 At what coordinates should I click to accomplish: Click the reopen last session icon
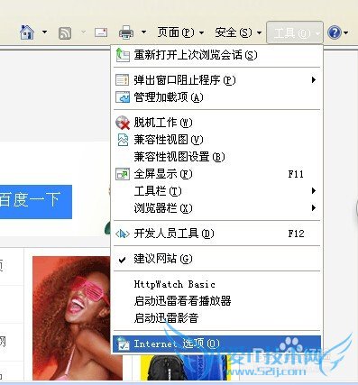click(x=123, y=55)
